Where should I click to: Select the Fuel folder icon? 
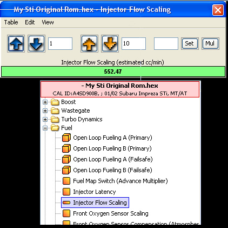pos(55,128)
